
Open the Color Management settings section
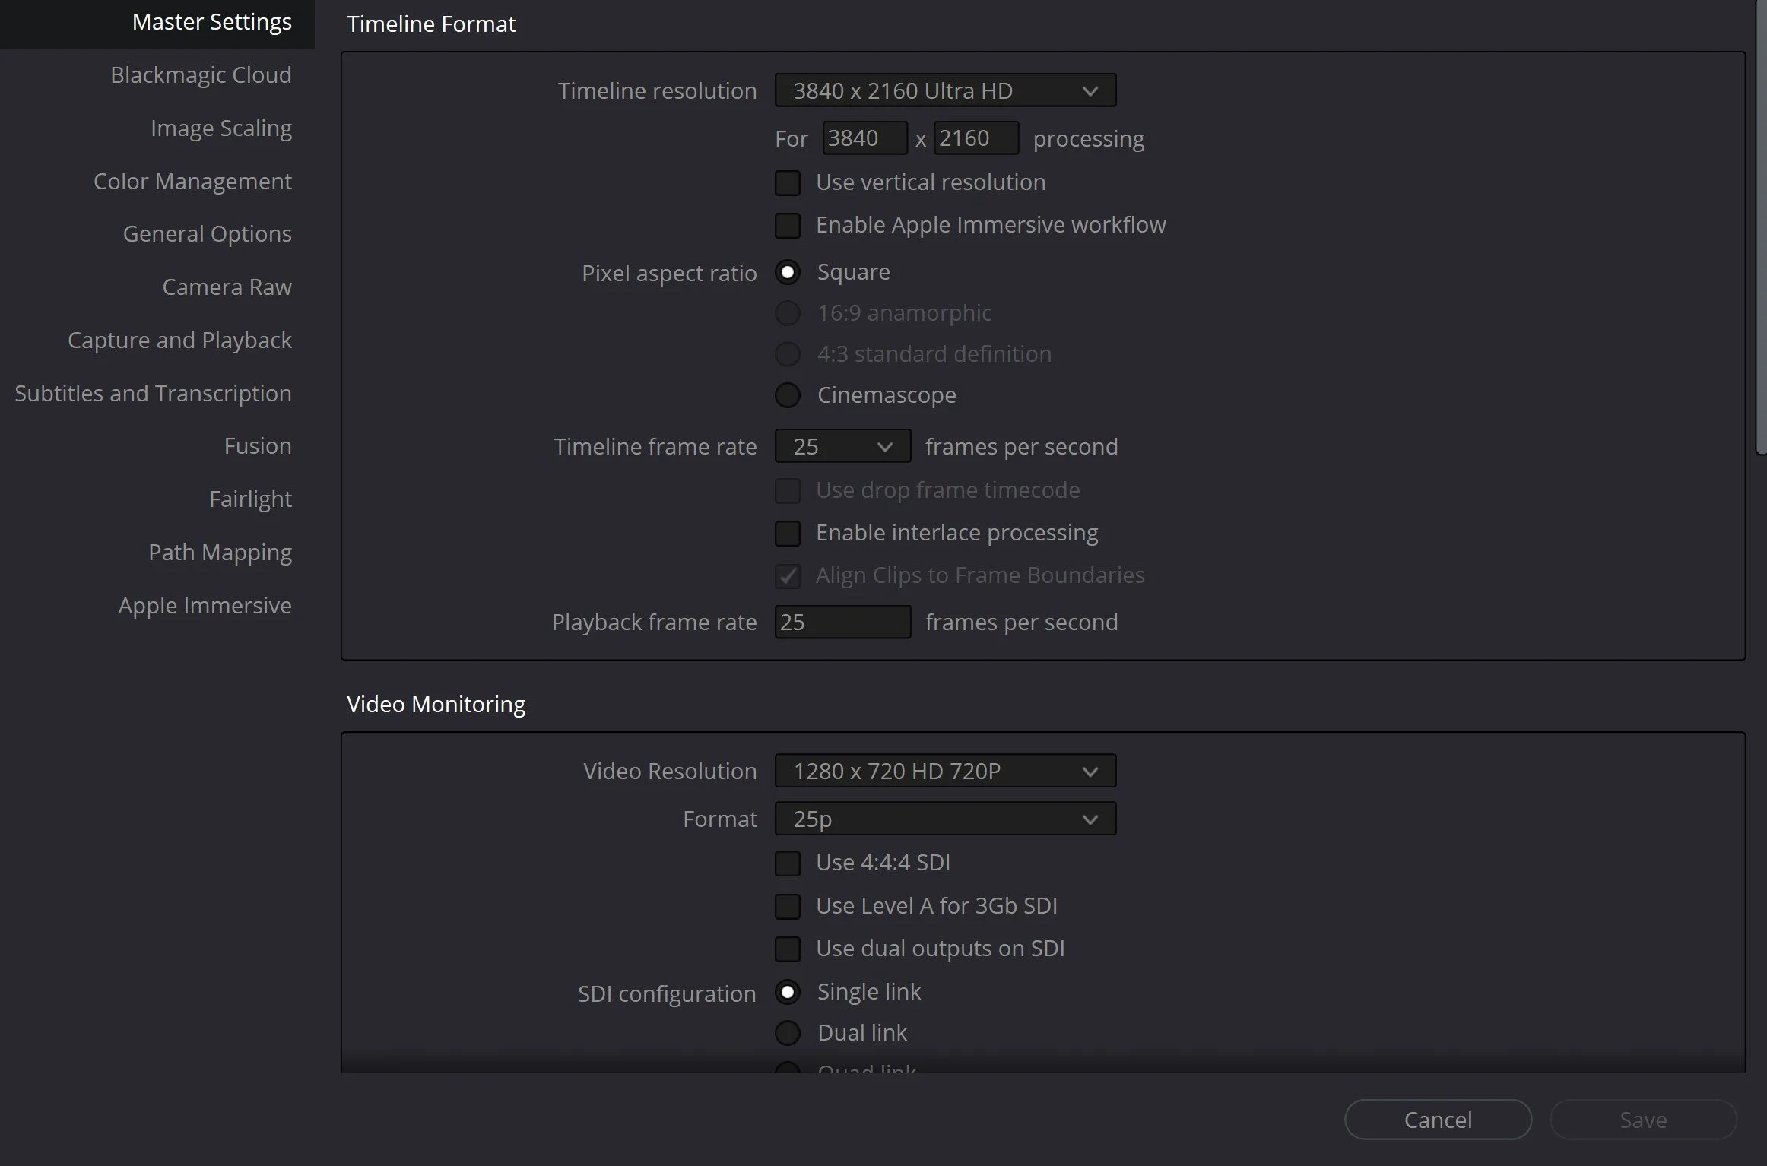pyautogui.click(x=192, y=181)
